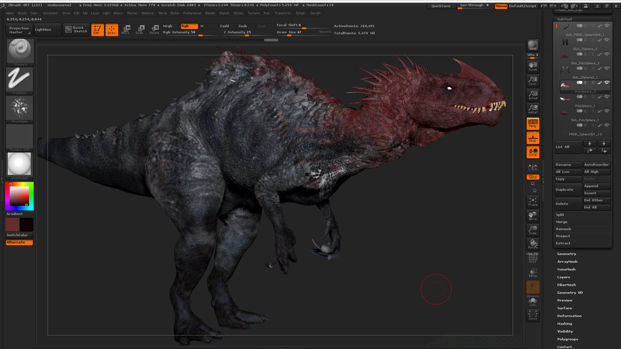The height and width of the screenshot is (349, 621).
Task: Open the Alpha menu
Action: click(10, 13)
